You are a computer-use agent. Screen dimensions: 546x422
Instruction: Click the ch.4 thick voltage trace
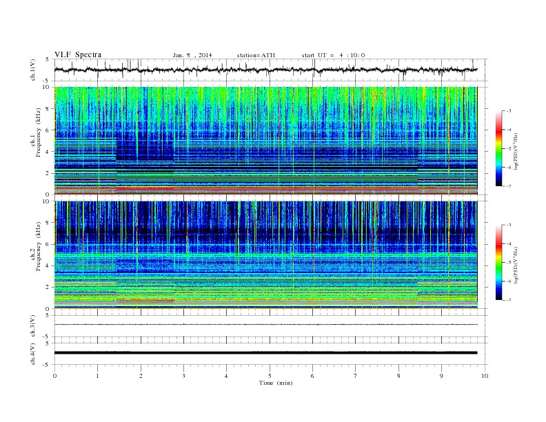click(266, 353)
